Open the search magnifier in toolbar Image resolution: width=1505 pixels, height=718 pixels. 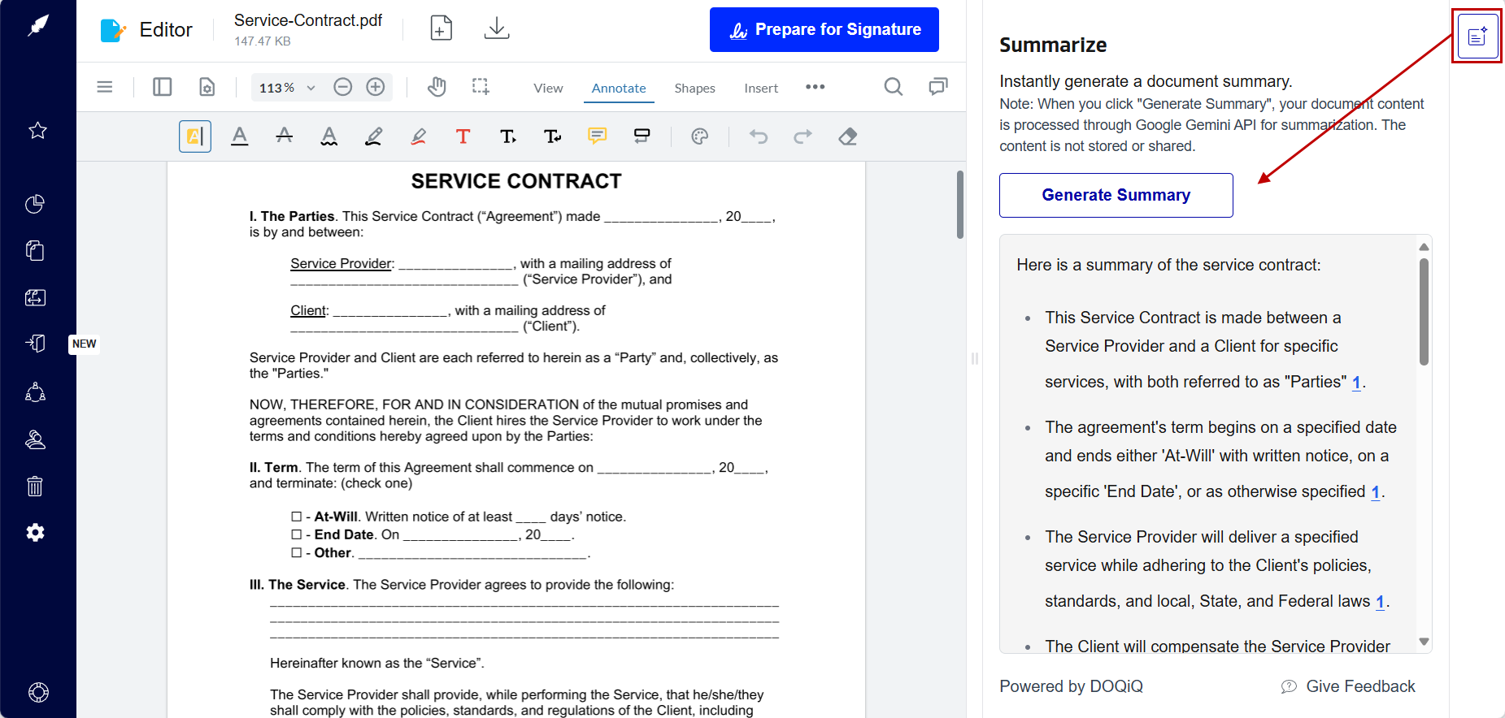coord(894,87)
